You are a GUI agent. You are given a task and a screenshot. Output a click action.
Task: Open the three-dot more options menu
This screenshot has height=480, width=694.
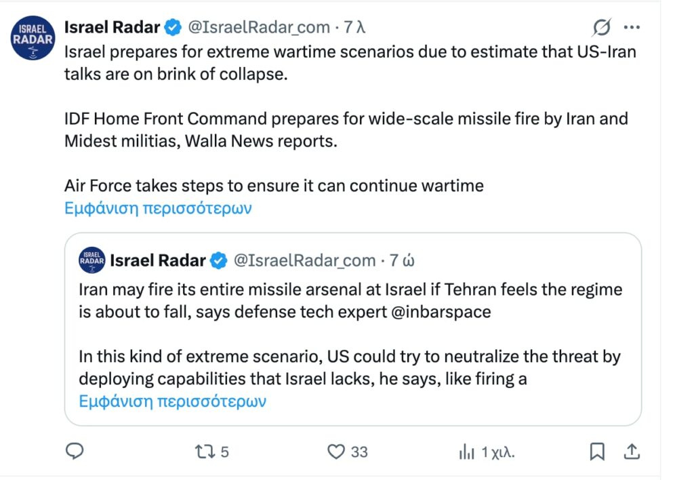pos(632,27)
